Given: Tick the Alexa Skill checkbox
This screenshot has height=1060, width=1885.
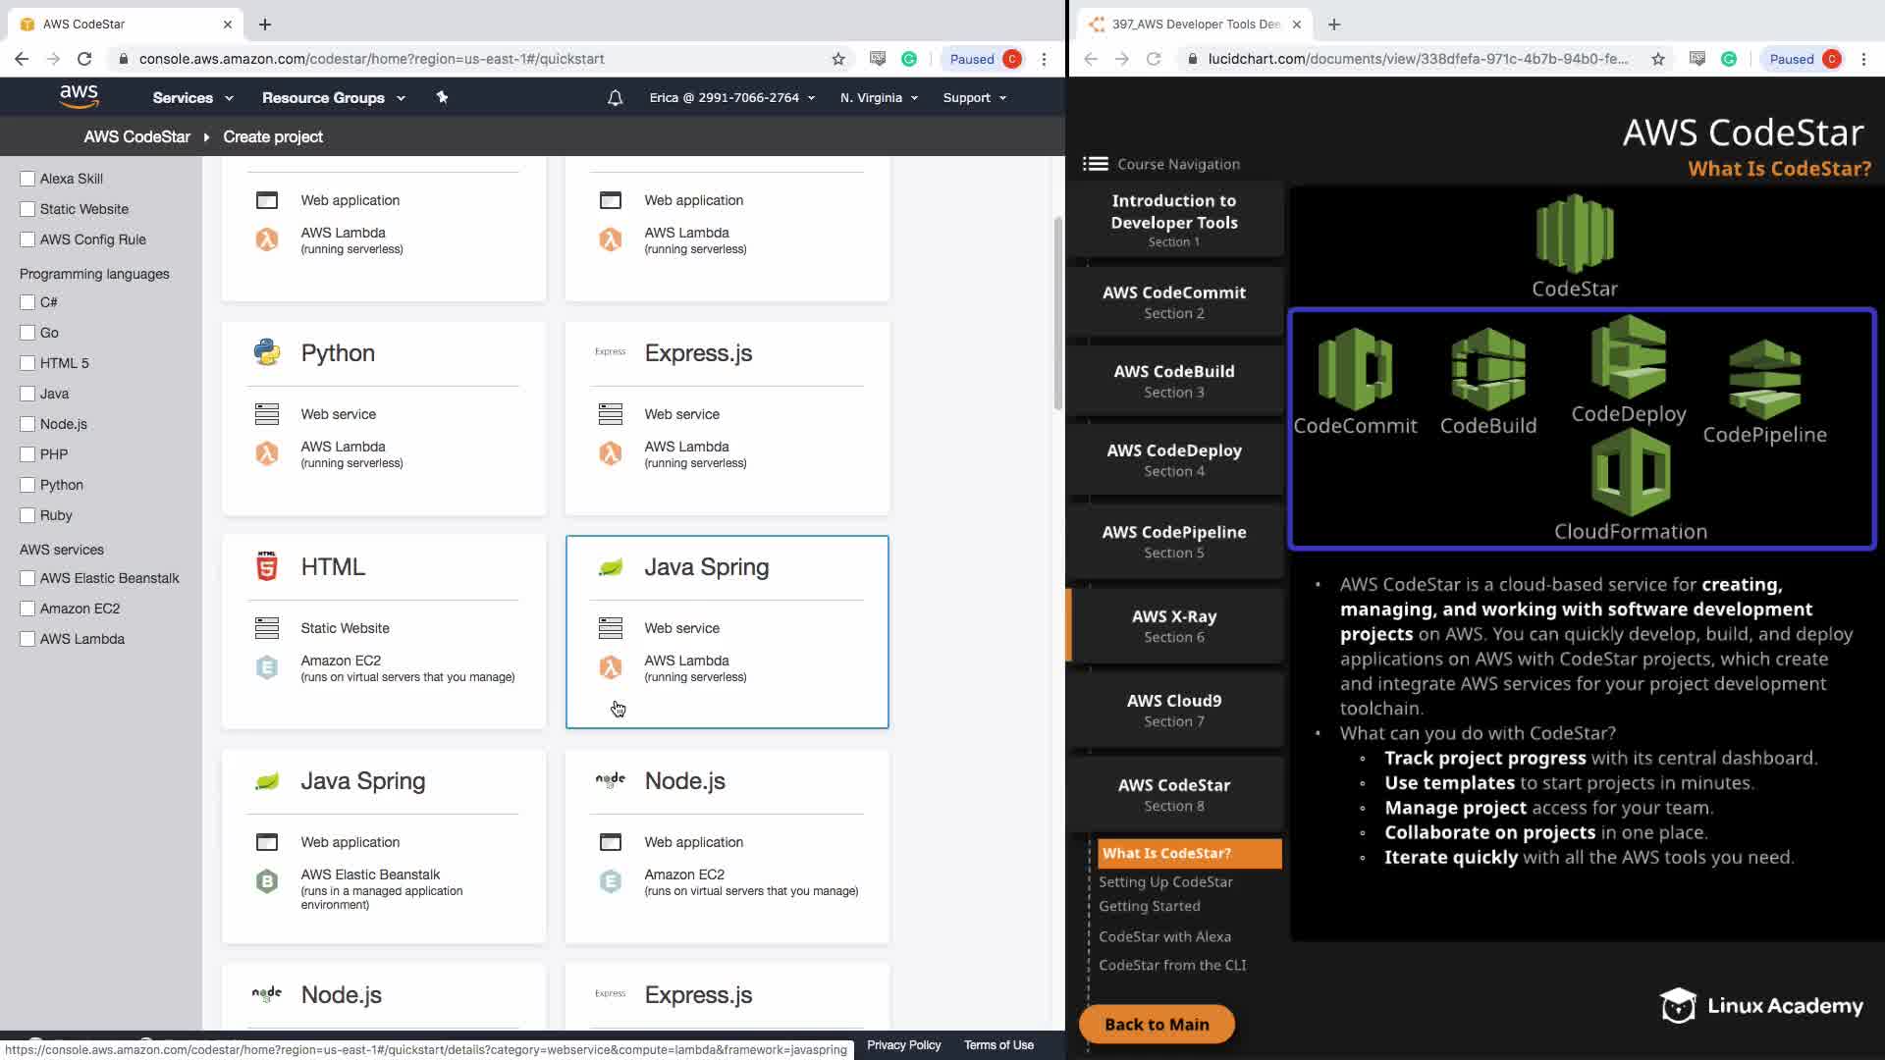Looking at the screenshot, I should (27, 179).
